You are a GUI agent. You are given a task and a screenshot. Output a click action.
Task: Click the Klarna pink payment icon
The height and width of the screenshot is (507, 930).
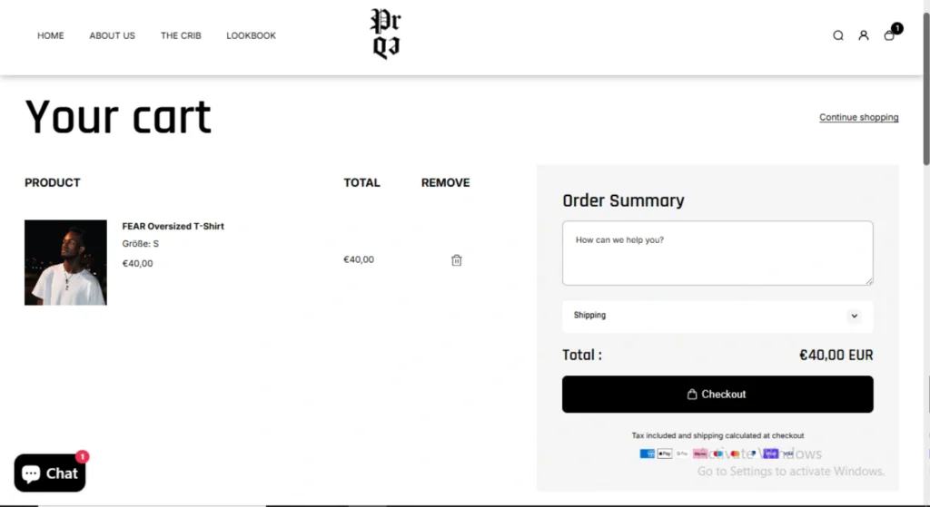pos(700,453)
